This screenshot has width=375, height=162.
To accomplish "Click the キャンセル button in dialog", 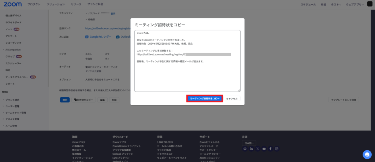I will click(x=232, y=98).
